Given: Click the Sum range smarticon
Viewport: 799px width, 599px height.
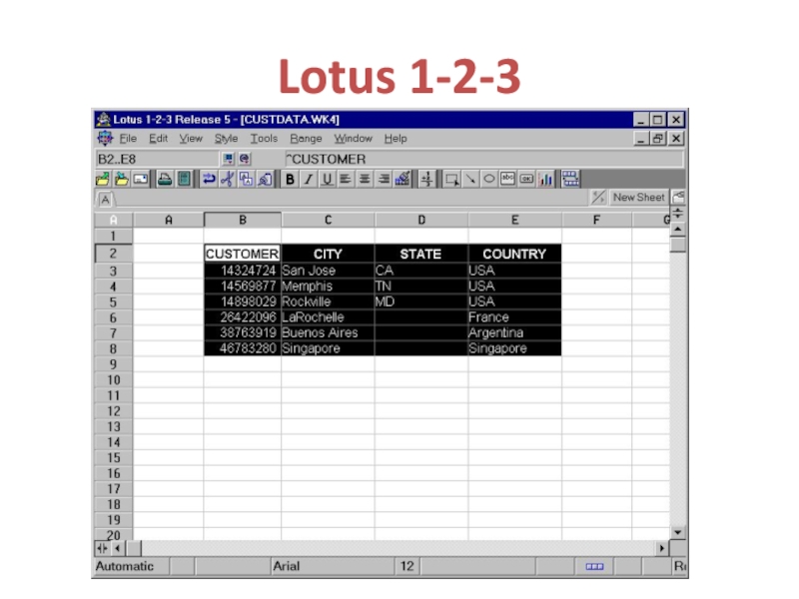Looking at the screenshot, I should [x=426, y=180].
